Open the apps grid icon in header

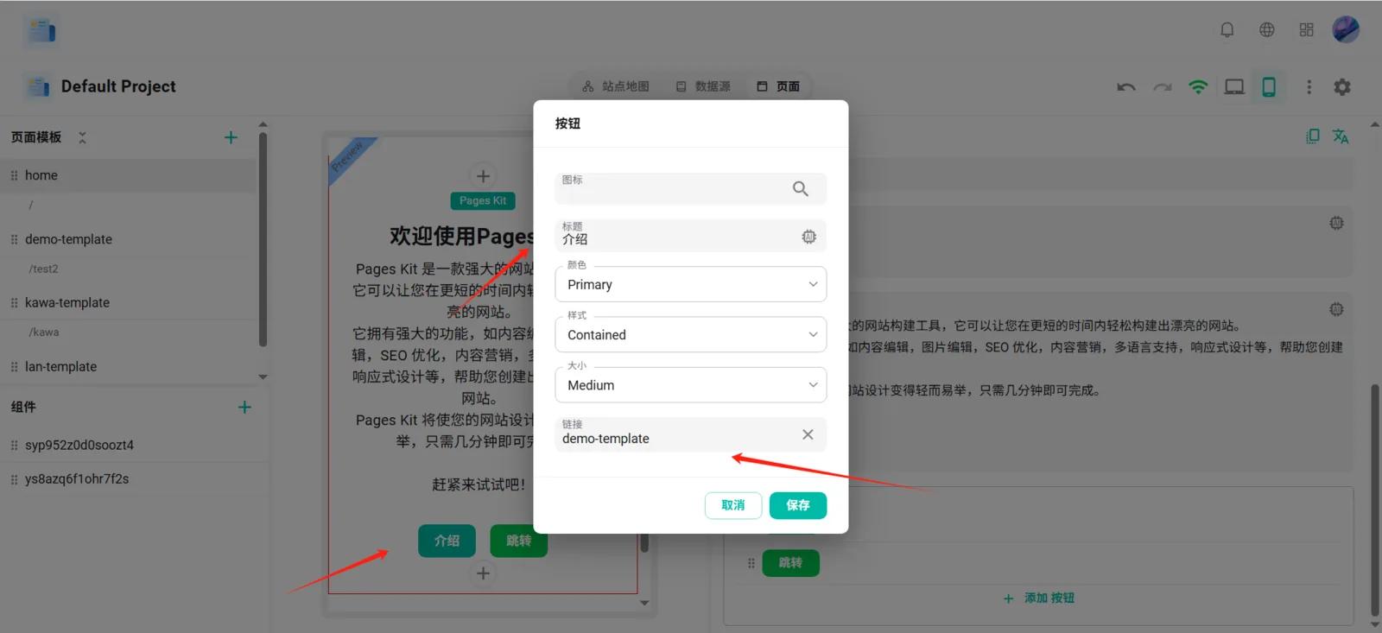click(x=1306, y=30)
